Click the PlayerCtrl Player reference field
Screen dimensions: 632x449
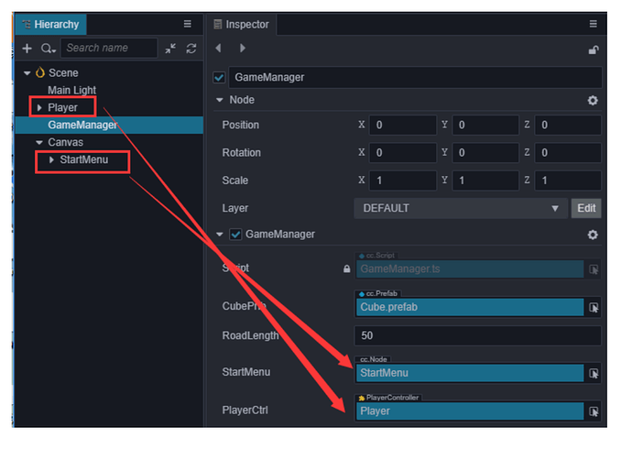tap(470, 411)
